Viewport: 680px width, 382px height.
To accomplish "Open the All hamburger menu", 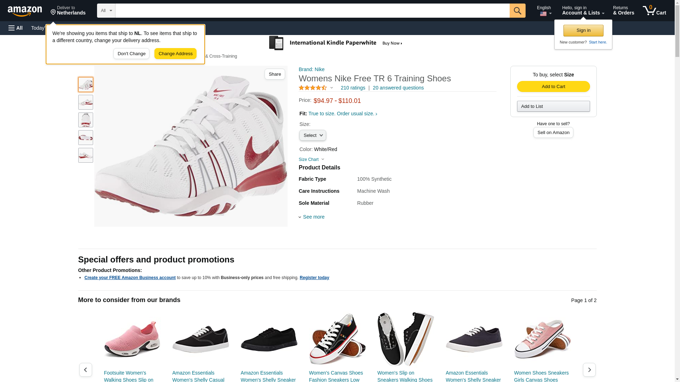I will 16,28.
